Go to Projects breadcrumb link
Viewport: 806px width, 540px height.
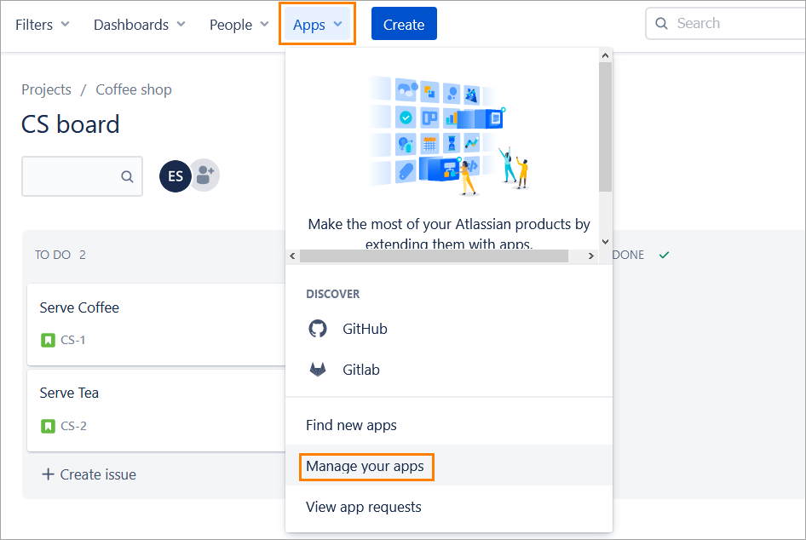coord(46,89)
